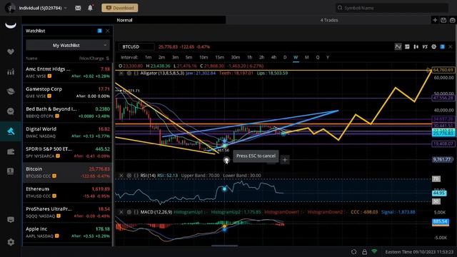Open the highlighted trade gavel icon in the sidebar

click(x=11, y=131)
